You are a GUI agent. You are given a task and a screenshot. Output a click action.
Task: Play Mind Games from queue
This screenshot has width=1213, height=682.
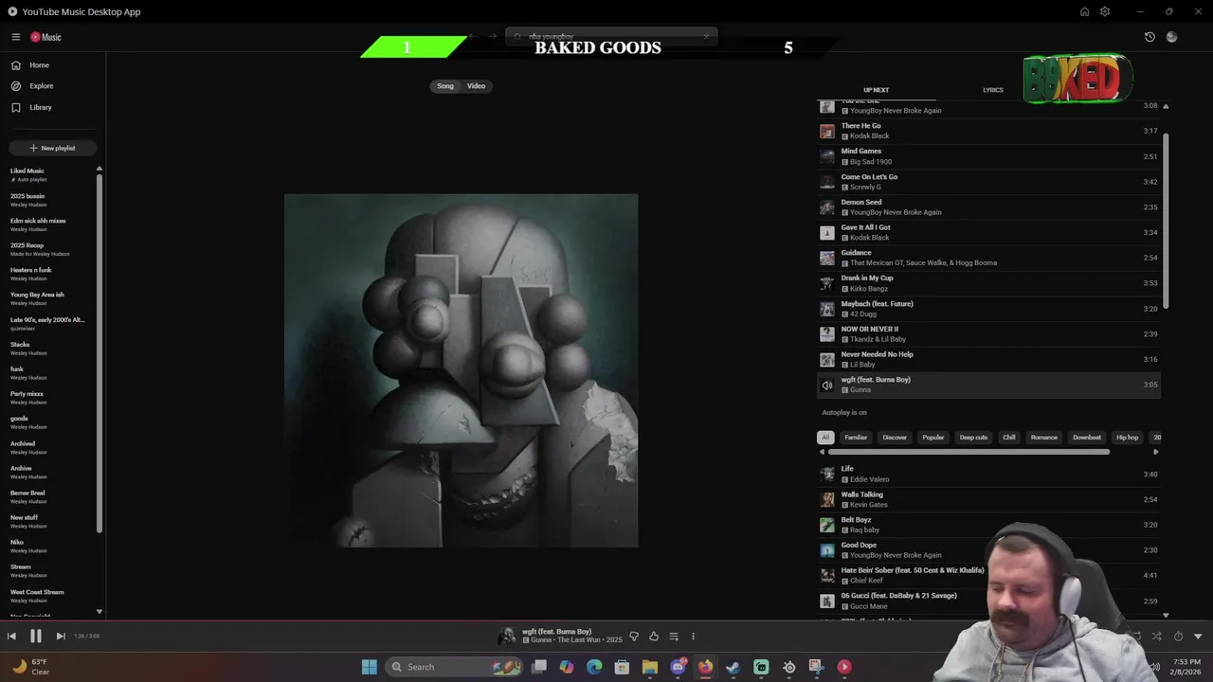click(988, 156)
